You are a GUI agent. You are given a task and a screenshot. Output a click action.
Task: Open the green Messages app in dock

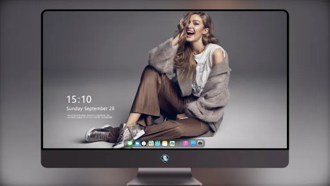(x=130, y=143)
